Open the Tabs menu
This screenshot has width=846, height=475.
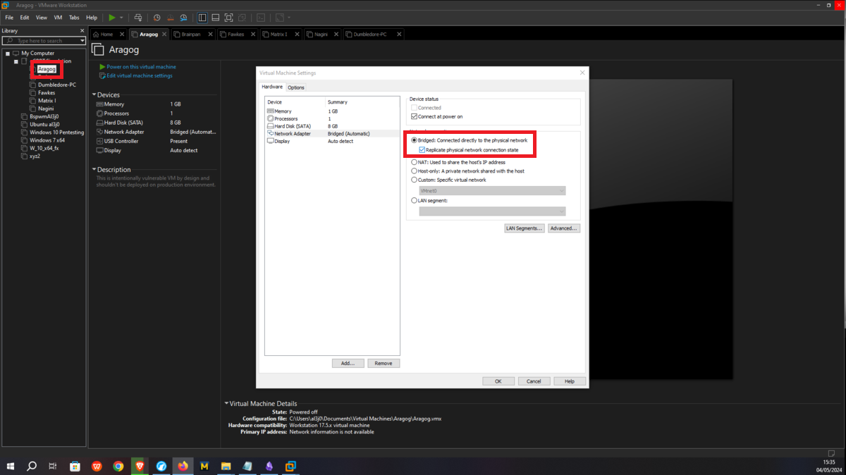click(74, 17)
